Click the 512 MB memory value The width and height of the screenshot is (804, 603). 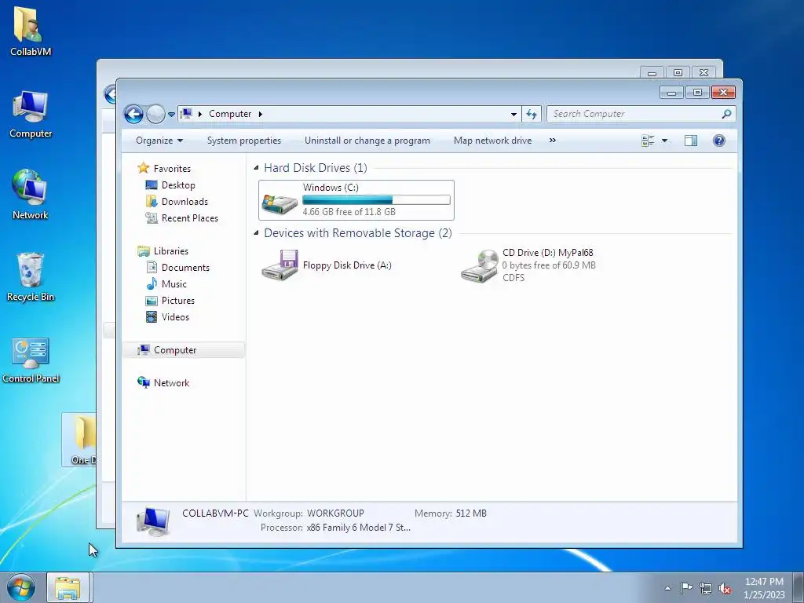coord(471,513)
